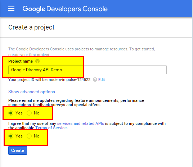Image resolution: width=193 pixels, height=167 pixels.
Task: Open the hamburger navigation menu
Action: tap(11, 9)
